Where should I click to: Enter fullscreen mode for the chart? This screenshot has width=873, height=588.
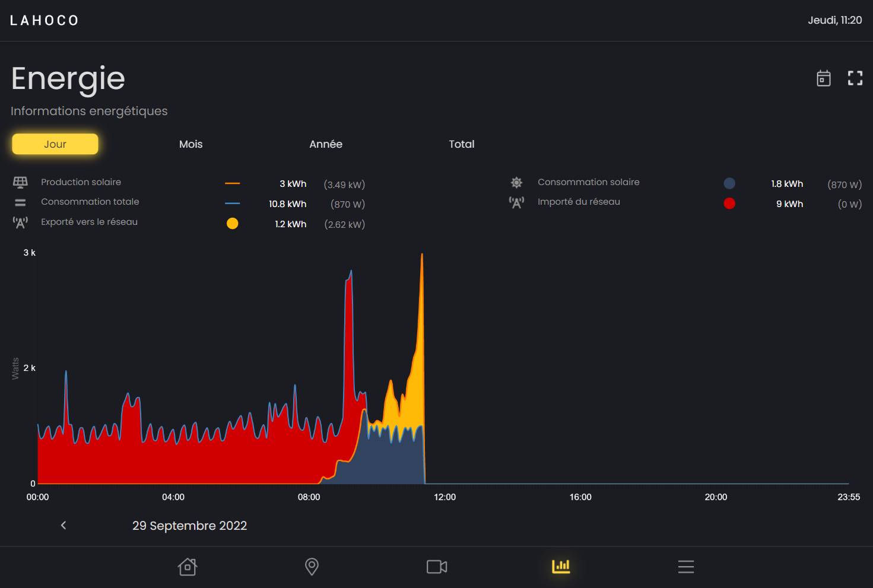(x=855, y=78)
